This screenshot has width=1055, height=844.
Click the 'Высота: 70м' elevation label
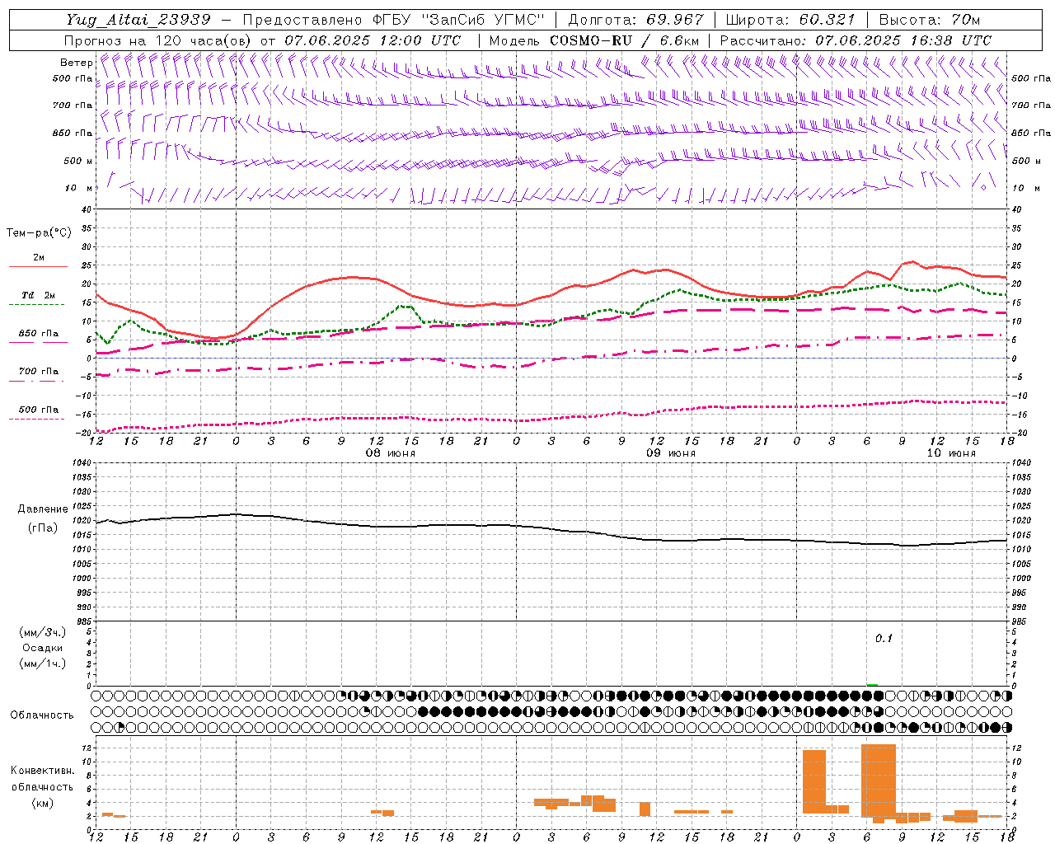coord(930,20)
